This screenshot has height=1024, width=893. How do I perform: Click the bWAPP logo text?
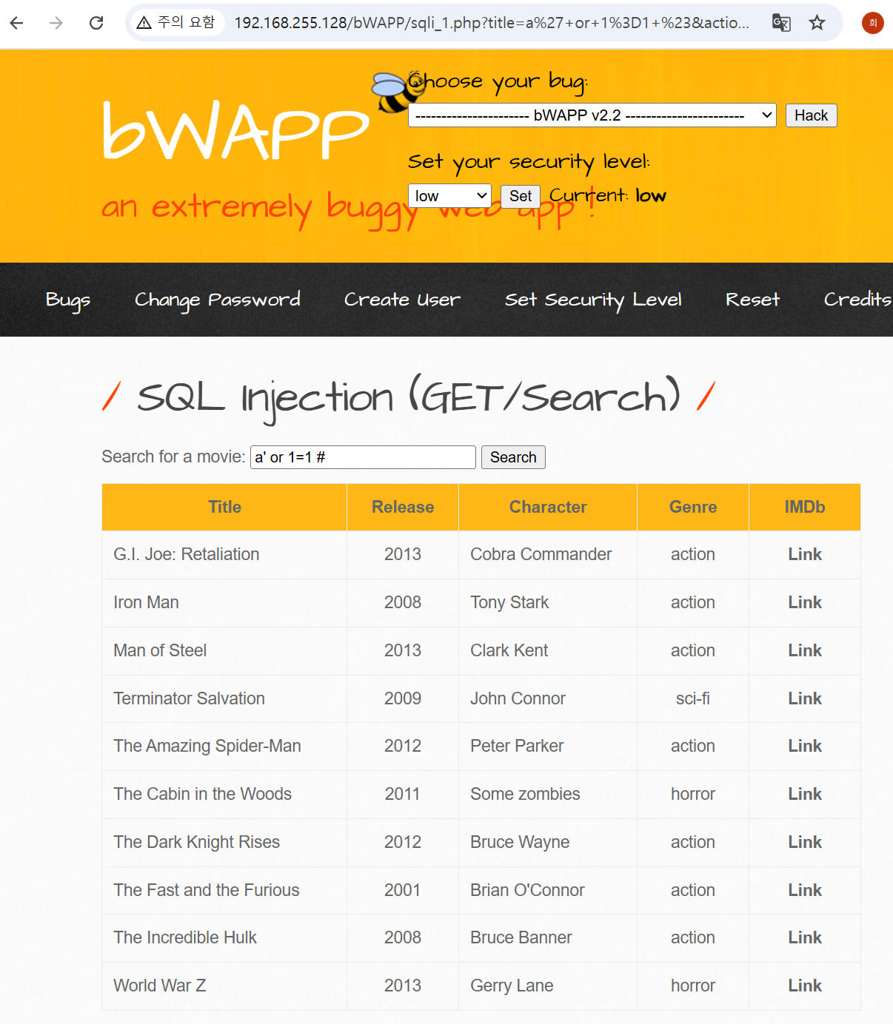[x=235, y=130]
